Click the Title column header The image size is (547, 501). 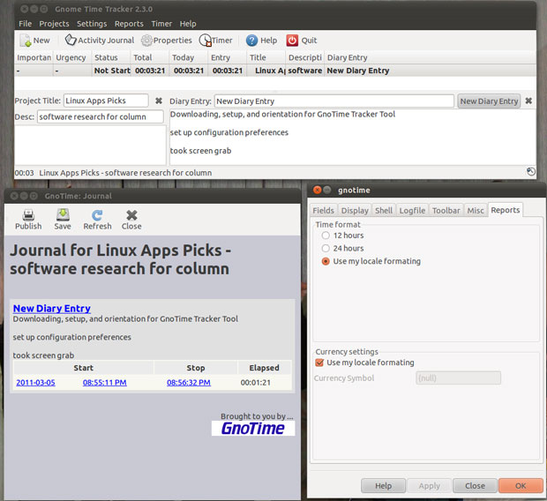click(266, 57)
